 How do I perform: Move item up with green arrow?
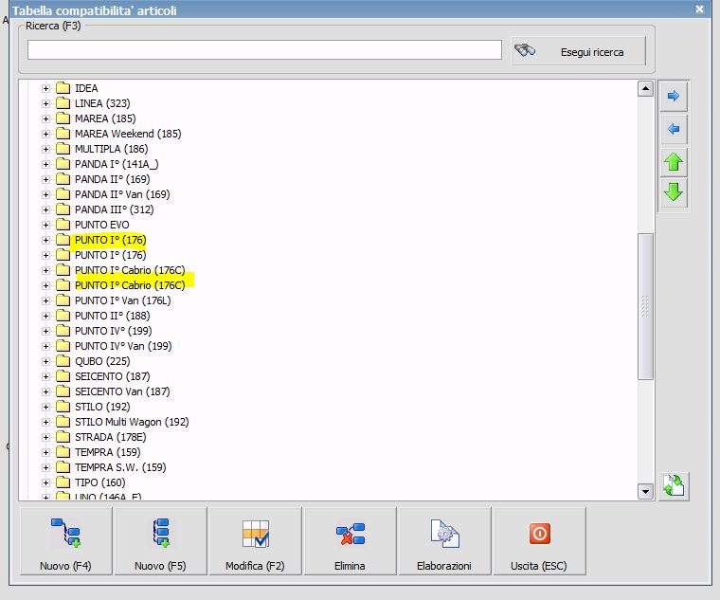(674, 162)
